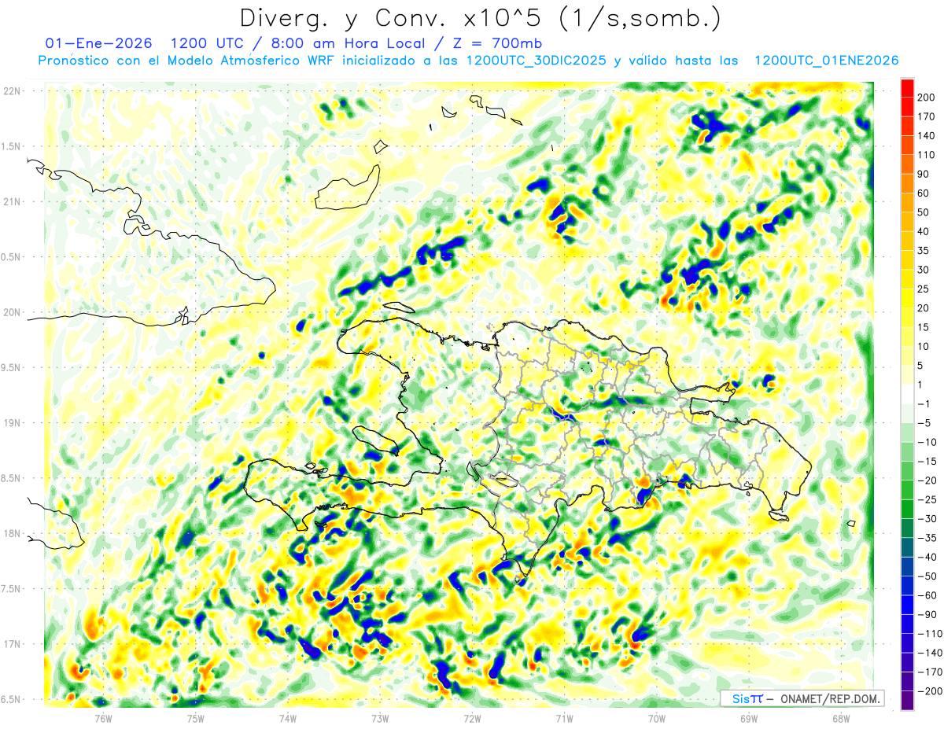944x729 pixels.
Task: Click the "69W" longitude axis label
Action: tap(749, 718)
